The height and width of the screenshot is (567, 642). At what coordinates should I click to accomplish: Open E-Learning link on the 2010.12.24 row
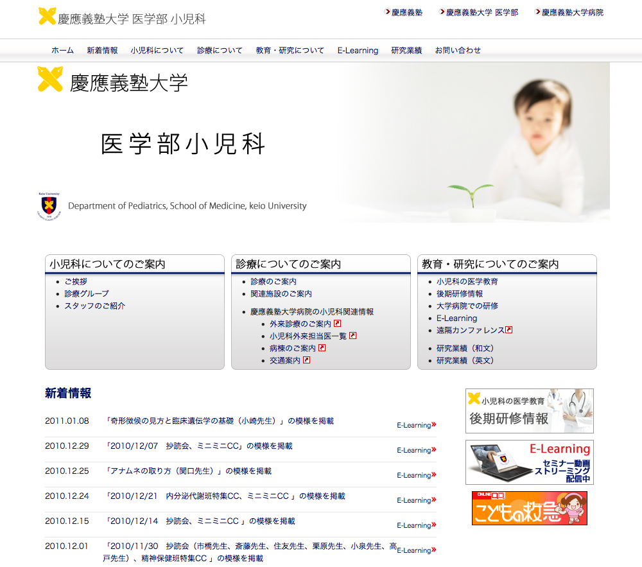point(414,500)
